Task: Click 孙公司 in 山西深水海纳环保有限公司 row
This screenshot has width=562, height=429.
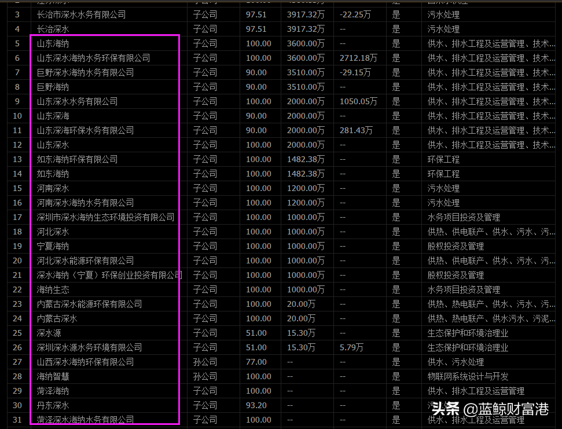Action: 205,362
